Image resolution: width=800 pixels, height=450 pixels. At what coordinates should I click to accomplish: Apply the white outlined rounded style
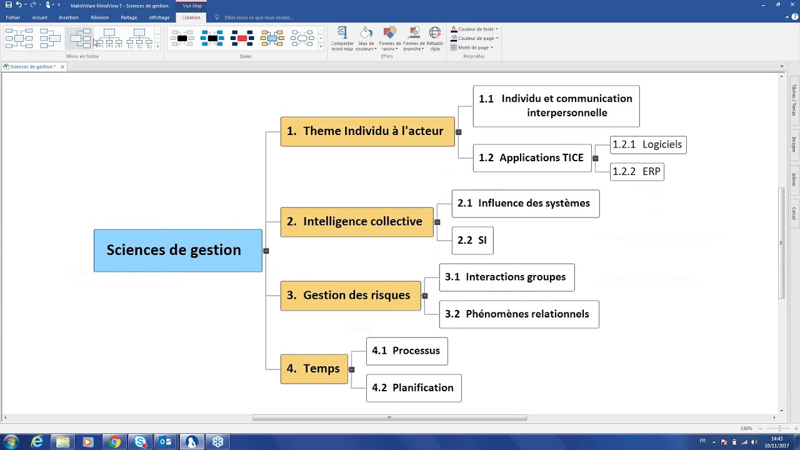click(302, 39)
